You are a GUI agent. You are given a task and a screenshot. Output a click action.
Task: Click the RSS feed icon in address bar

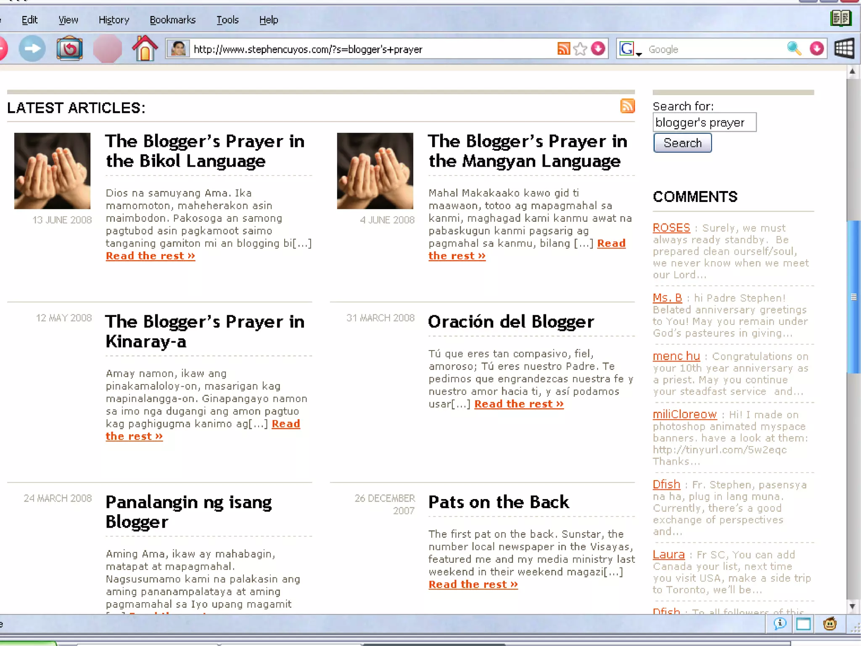tap(563, 49)
